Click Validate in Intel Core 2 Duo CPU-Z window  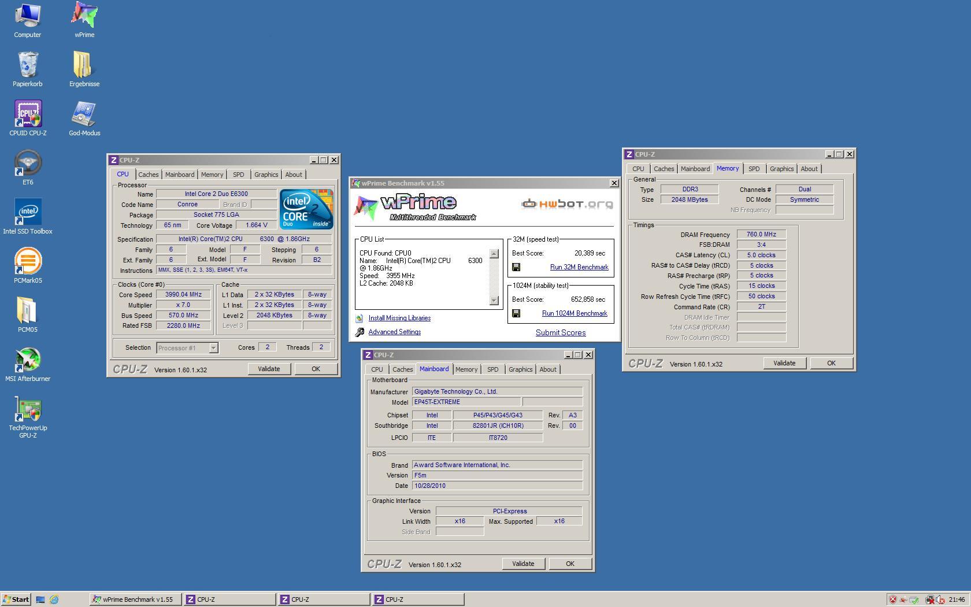click(269, 369)
